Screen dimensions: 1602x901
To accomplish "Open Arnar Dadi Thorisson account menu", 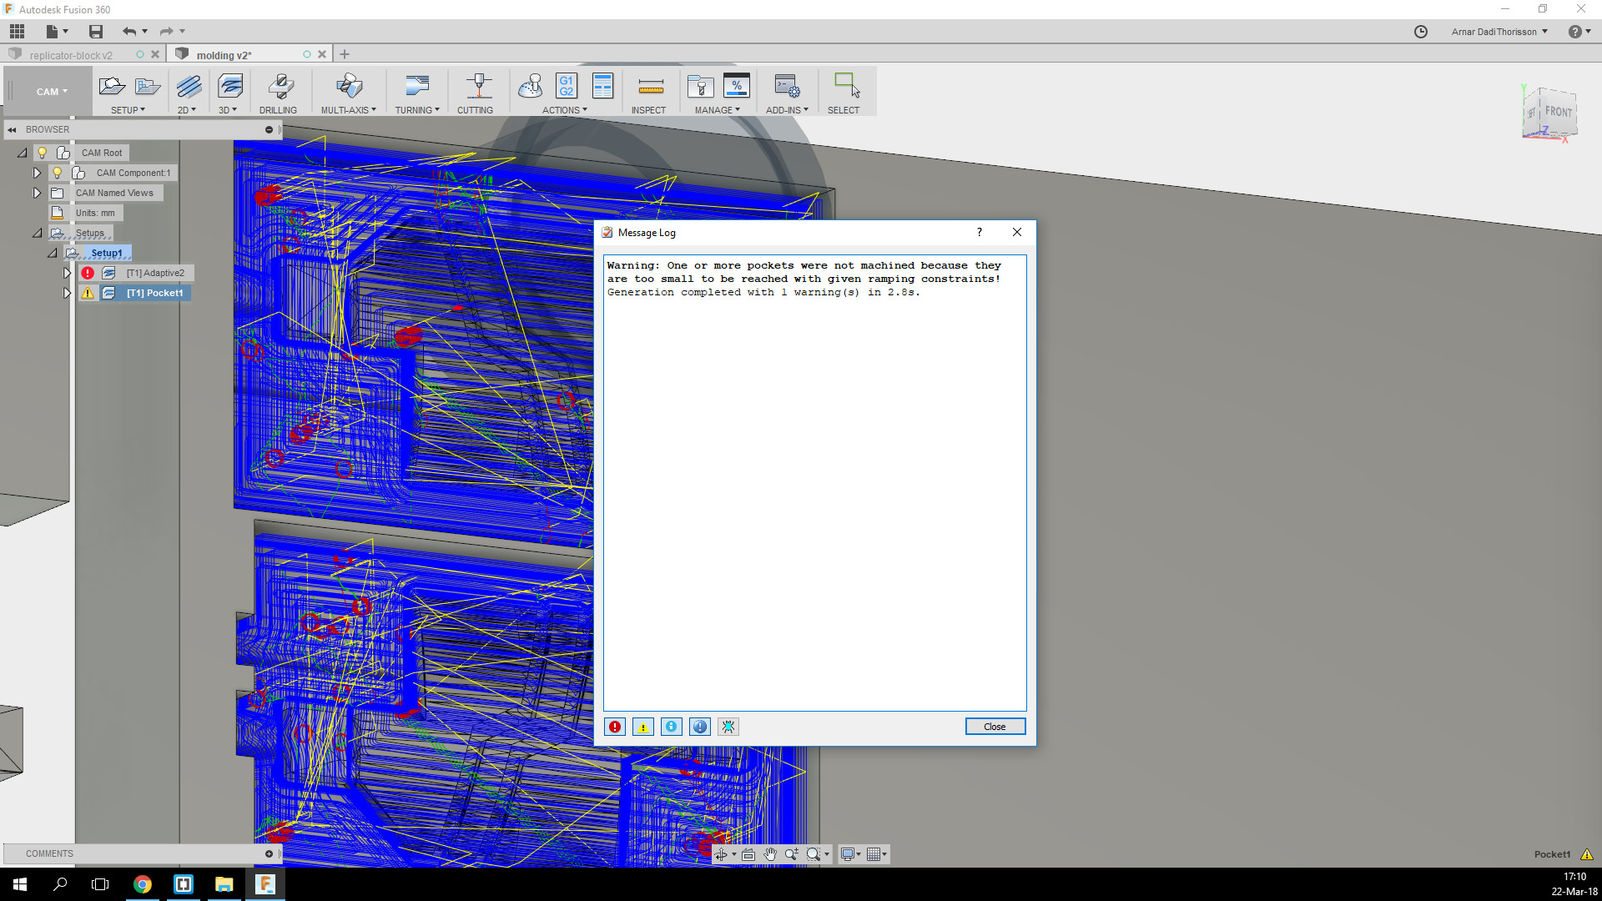I will tap(1499, 32).
